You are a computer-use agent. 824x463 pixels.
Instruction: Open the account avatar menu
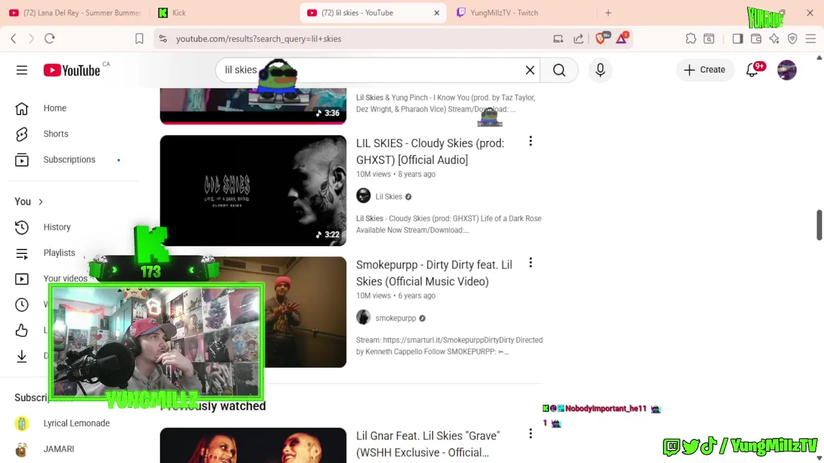787,70
